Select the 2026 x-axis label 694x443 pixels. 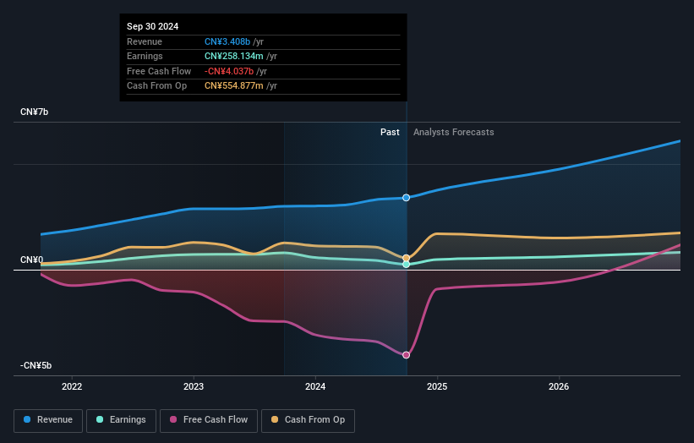tap(559, 386)
